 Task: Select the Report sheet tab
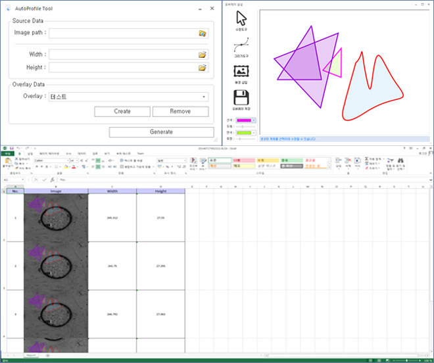32,355
